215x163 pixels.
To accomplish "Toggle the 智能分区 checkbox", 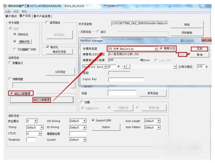I will 161,48.
